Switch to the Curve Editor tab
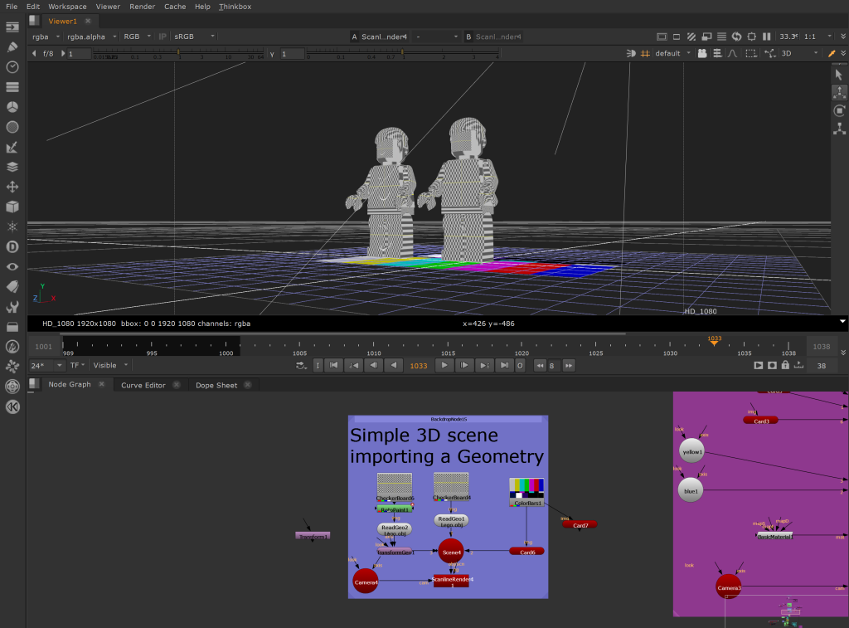 (x=143, y=385)
